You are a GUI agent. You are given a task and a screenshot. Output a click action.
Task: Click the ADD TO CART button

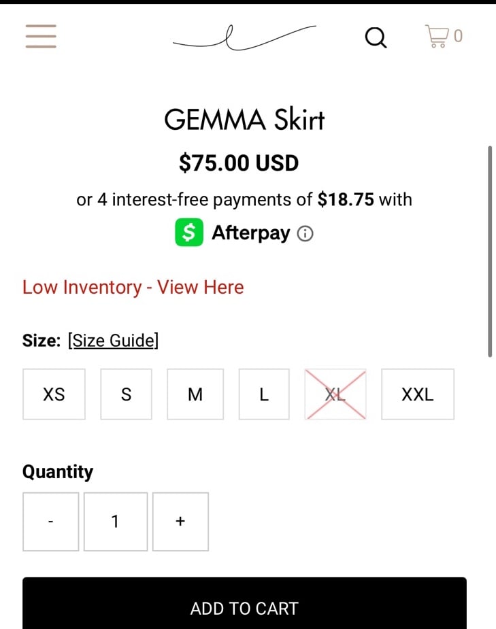point(244,603)
